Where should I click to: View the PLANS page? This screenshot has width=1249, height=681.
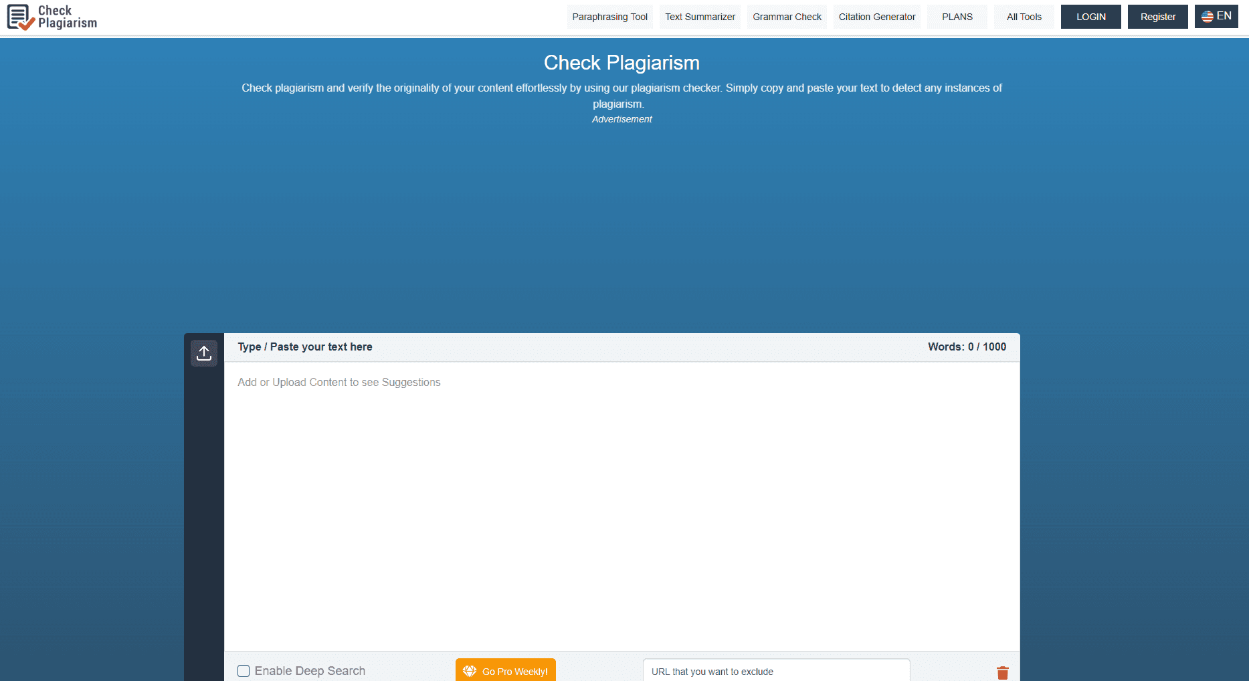pyautogui.click(x=957, y=17)
